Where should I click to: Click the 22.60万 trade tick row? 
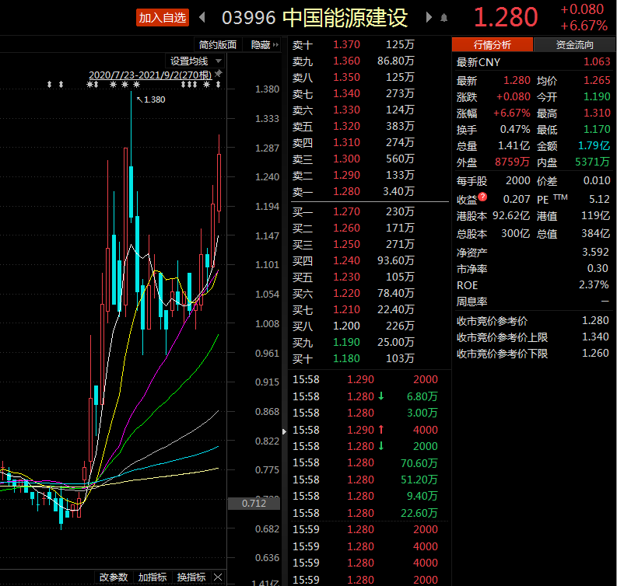tap(369, 513)
